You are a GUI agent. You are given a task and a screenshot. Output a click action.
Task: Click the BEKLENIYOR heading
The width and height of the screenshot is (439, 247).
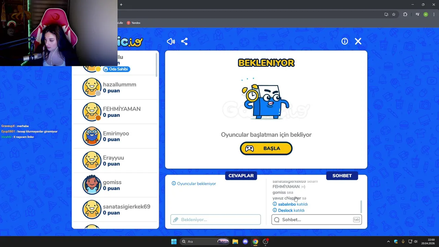[266, 63]
